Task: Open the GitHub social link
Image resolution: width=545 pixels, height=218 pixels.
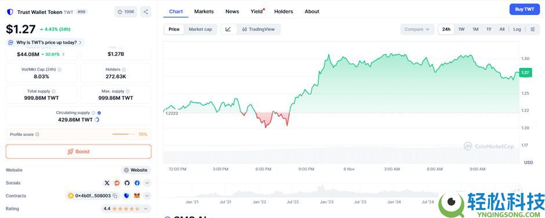Action: 127,183
